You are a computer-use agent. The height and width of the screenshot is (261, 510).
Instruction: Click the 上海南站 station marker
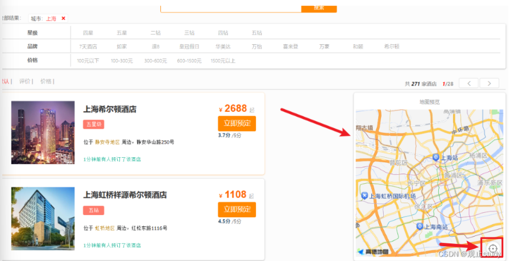420,226
